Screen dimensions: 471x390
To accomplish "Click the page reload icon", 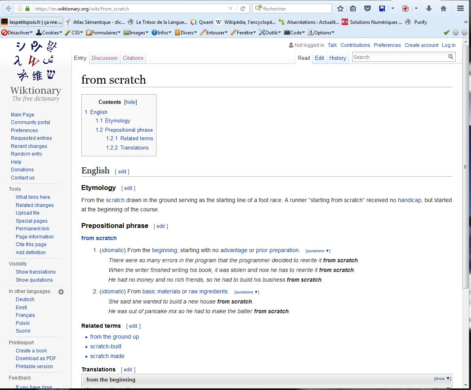I will 243,8.
